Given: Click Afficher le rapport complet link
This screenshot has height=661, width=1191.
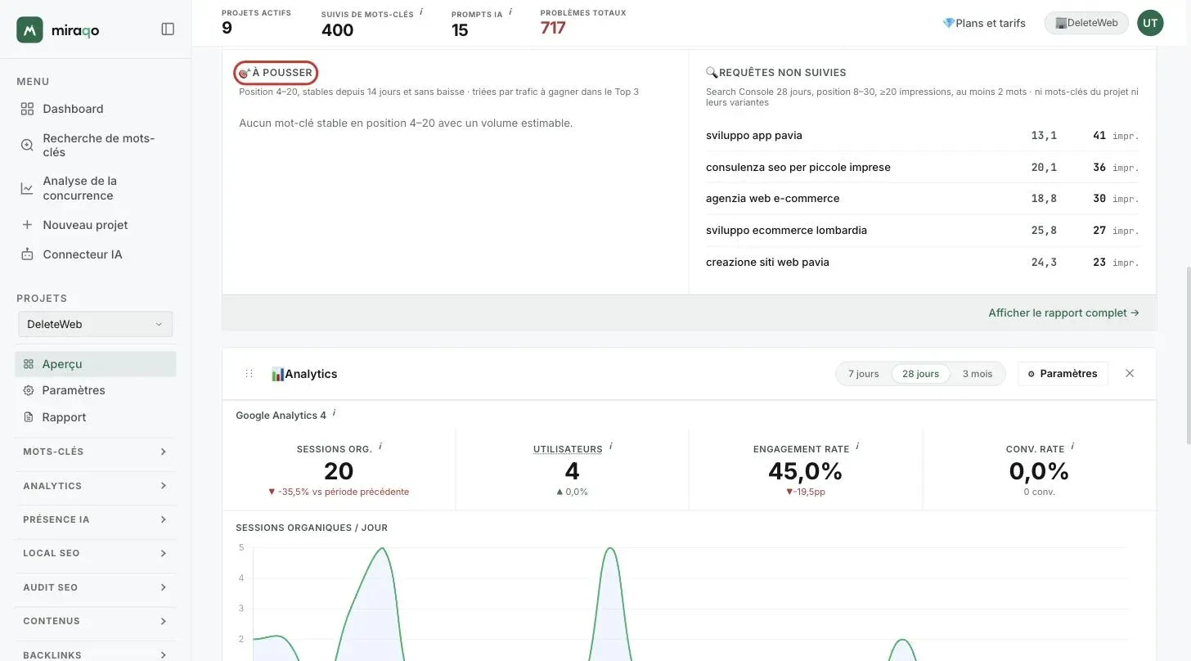Looking at the screenshot, I should click(1063, 313).
